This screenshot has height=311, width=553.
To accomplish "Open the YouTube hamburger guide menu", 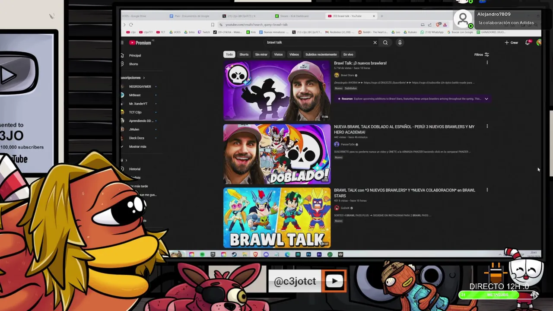I will coord(122,43).
